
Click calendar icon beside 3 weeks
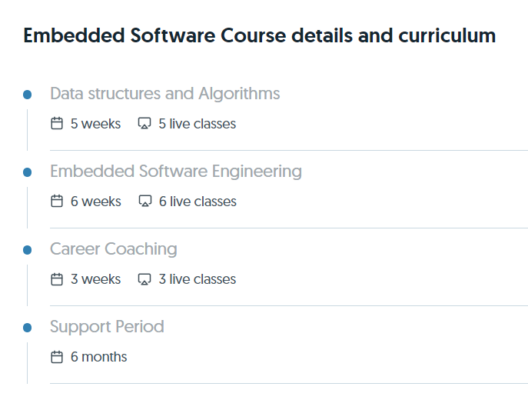click(x=56, y=279)
